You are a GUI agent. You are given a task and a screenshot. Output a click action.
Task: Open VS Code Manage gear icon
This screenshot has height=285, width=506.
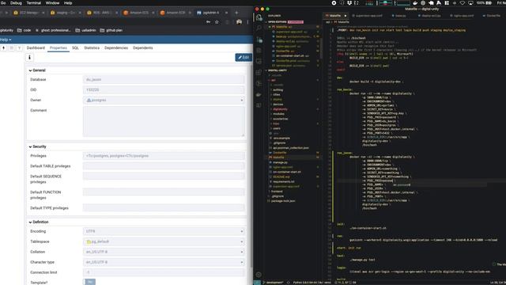(259, 275)
